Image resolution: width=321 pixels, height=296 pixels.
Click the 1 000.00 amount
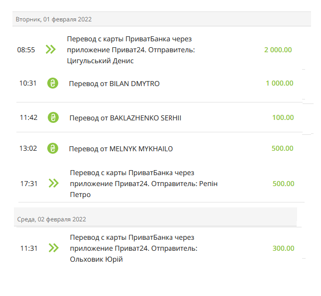[x=280, y=83]
